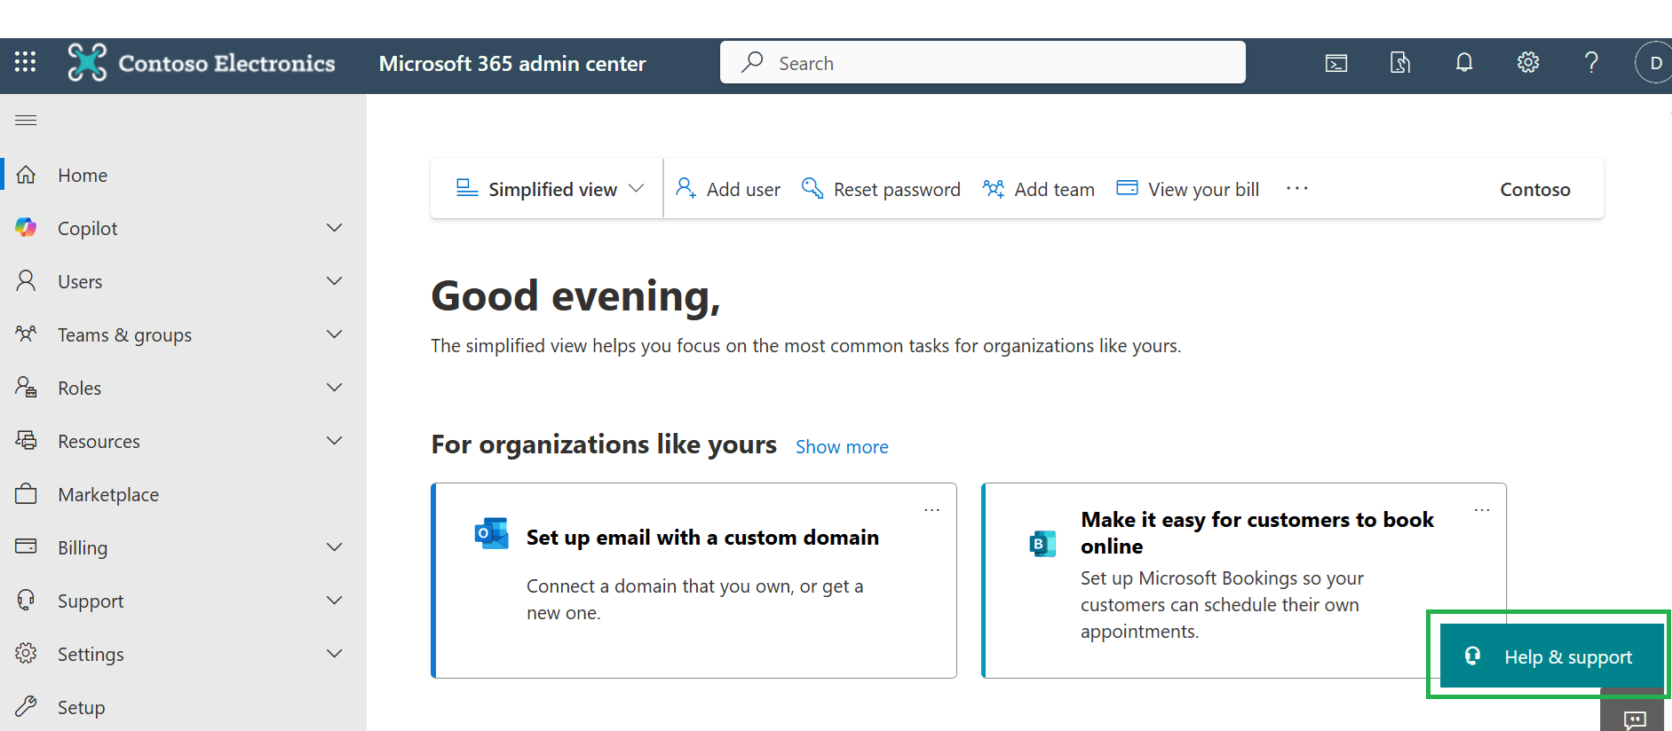Screen dimensions: 1672x731
Task: Expand the Roles nav chevron
Action: [x=335, y=388]
